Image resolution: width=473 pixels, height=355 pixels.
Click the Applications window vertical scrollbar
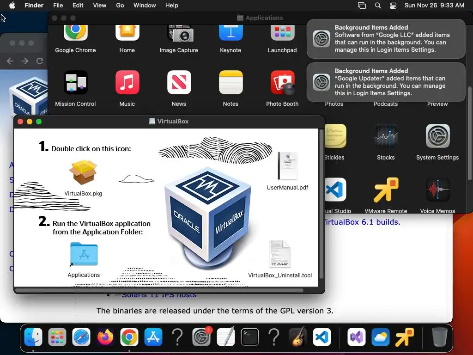(x=470, y=133)
